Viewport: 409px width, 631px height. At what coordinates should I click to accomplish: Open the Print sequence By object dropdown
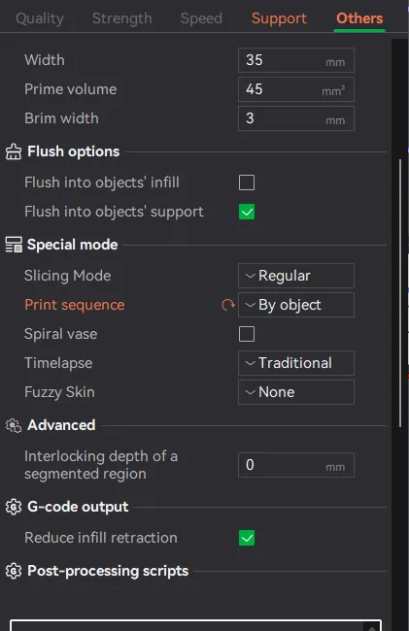296,305
